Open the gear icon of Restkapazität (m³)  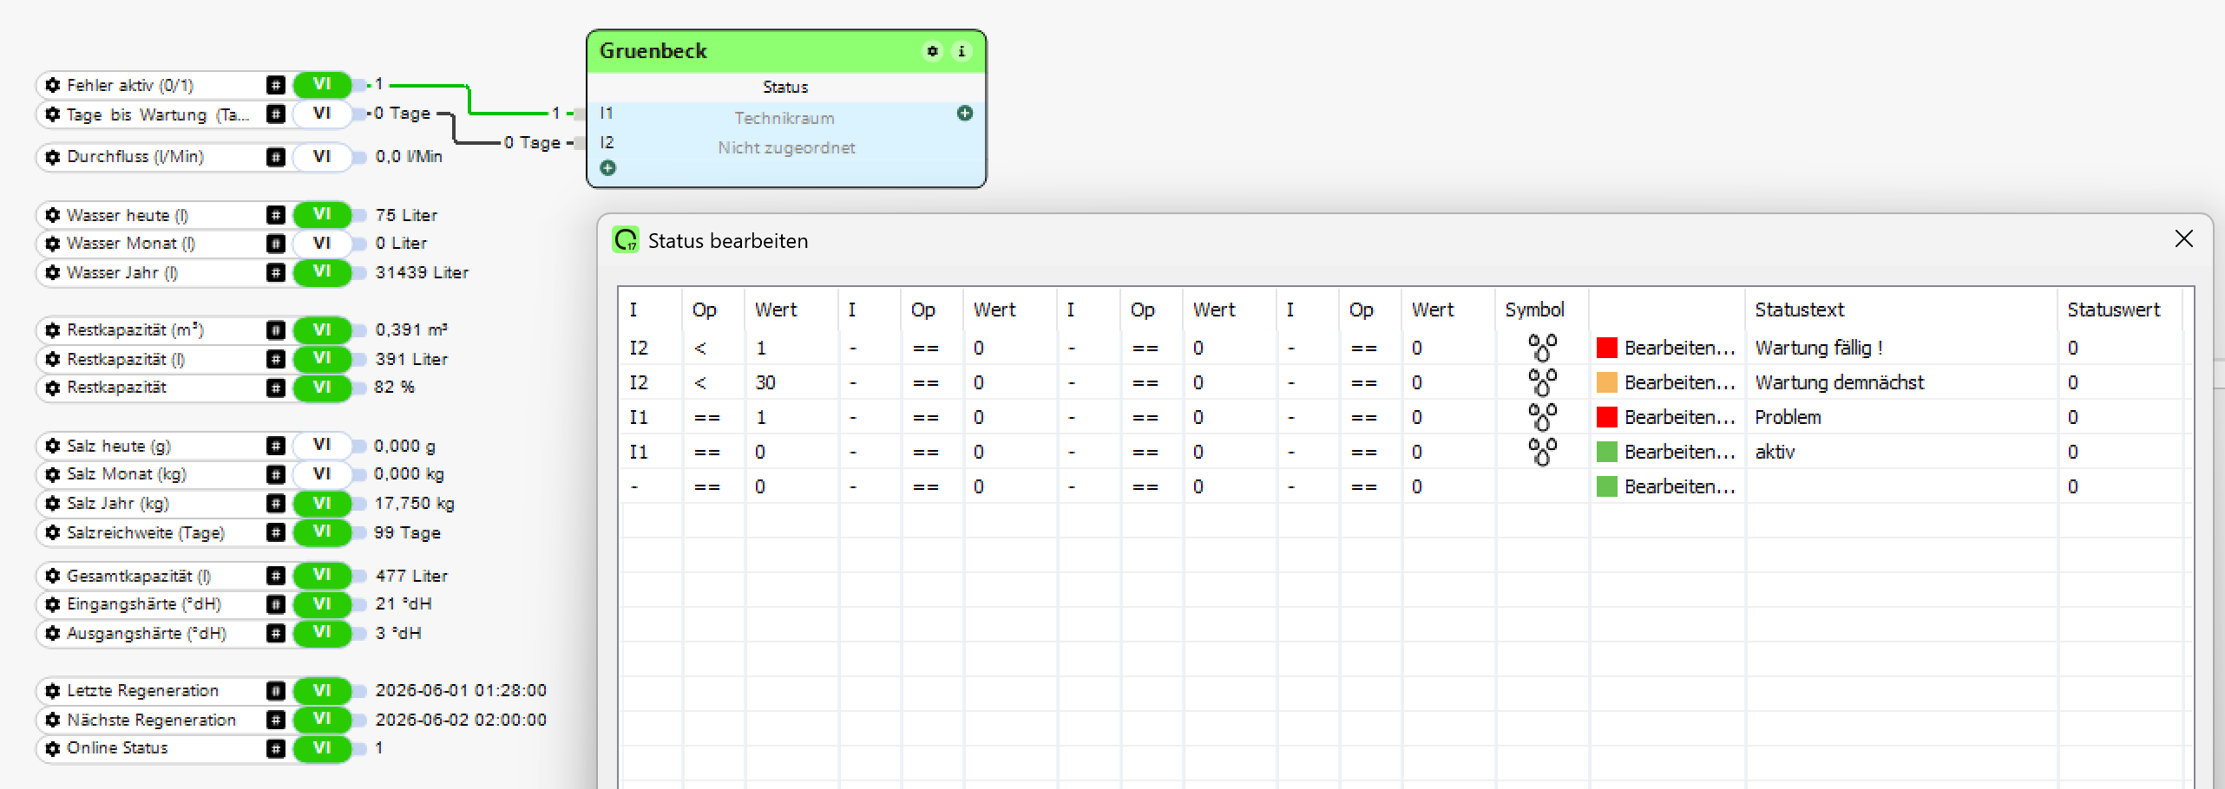point(53,330)
